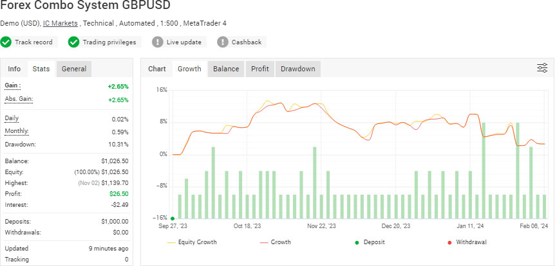Click the Trading privileges badge label
Screen dimensions: 555x266
click(109, 42)
